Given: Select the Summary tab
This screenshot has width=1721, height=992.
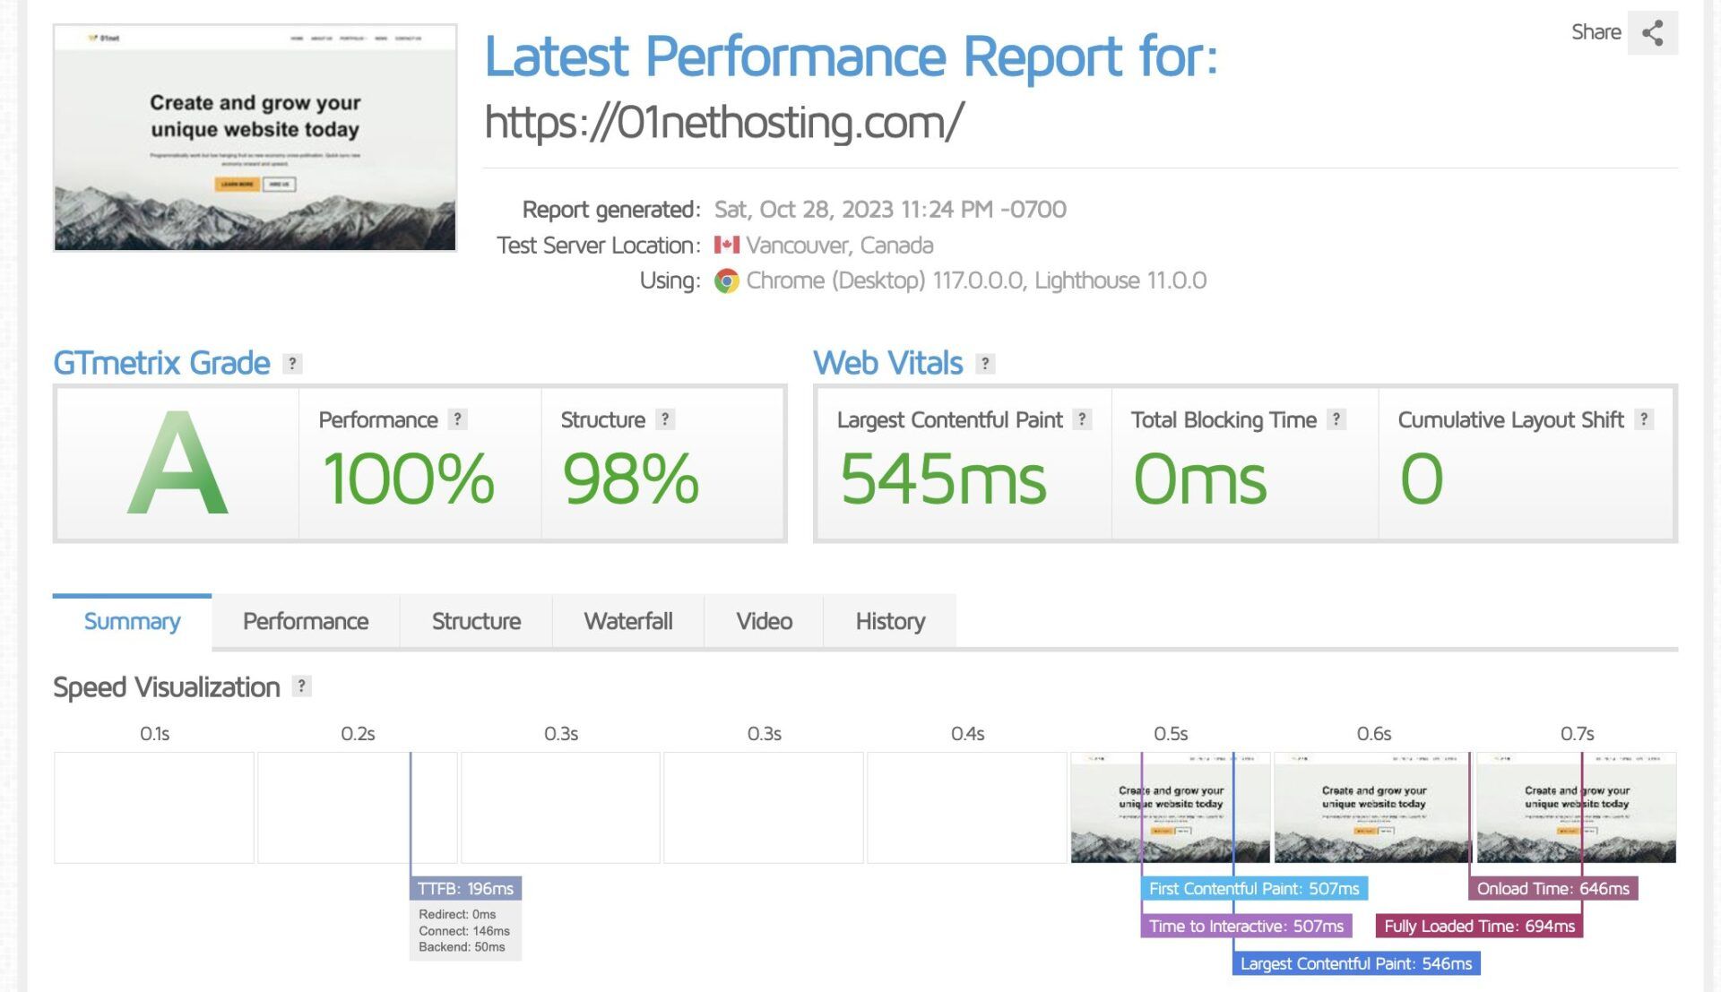Looking at the screenshot, I should (x=132, y=621).
